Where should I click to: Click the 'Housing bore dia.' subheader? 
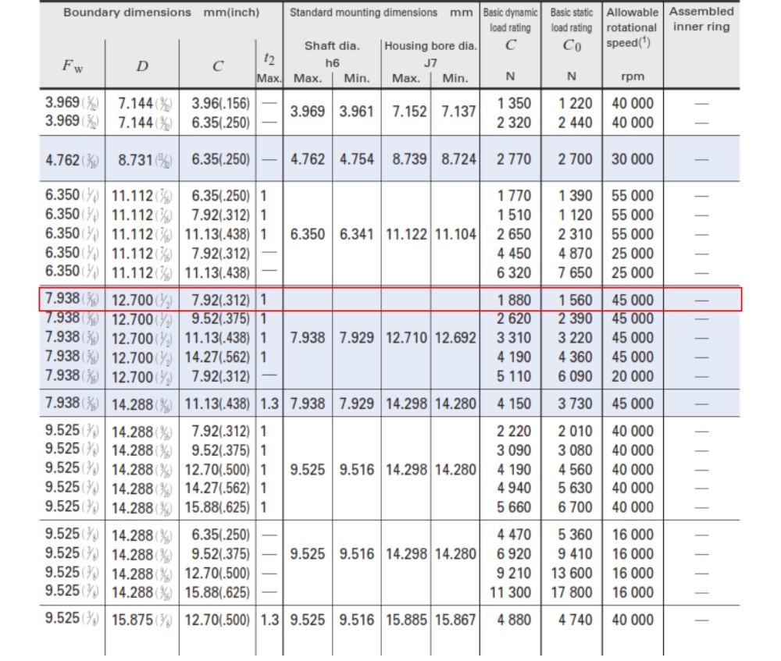click(x=430, y=46)
